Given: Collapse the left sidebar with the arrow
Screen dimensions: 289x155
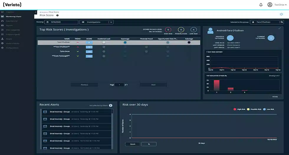Looking at the screenshot, I should coord(35,12).
